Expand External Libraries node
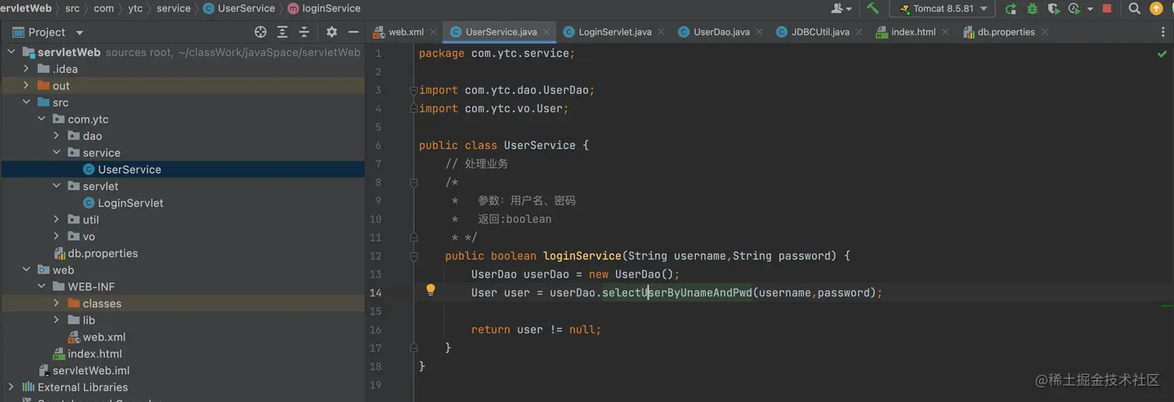The height and width of the screenshot is (402, 1174). [11, 387]
